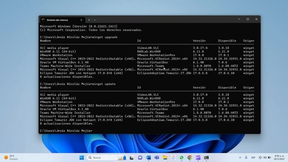Click 'VideoLAN.VLC' Id in first table

tap(148, 48)
